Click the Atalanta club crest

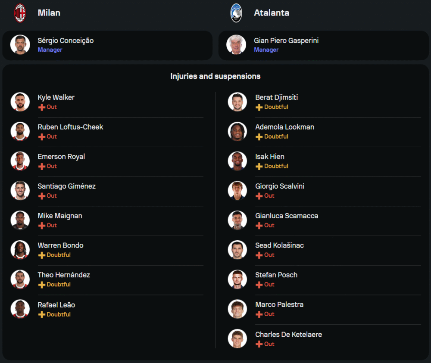(236, 13)
